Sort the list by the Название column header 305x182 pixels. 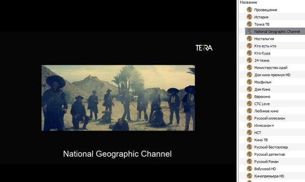(x=248, y=2)
